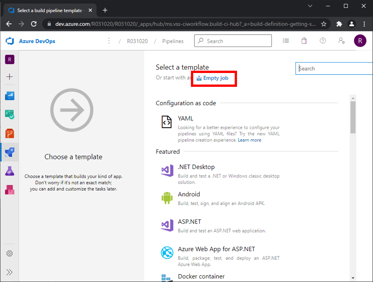Open the vertical ellipsis breadcrumb menu
Image resolution: width=373 pixels, height=282 pixels.
[109, 41]
